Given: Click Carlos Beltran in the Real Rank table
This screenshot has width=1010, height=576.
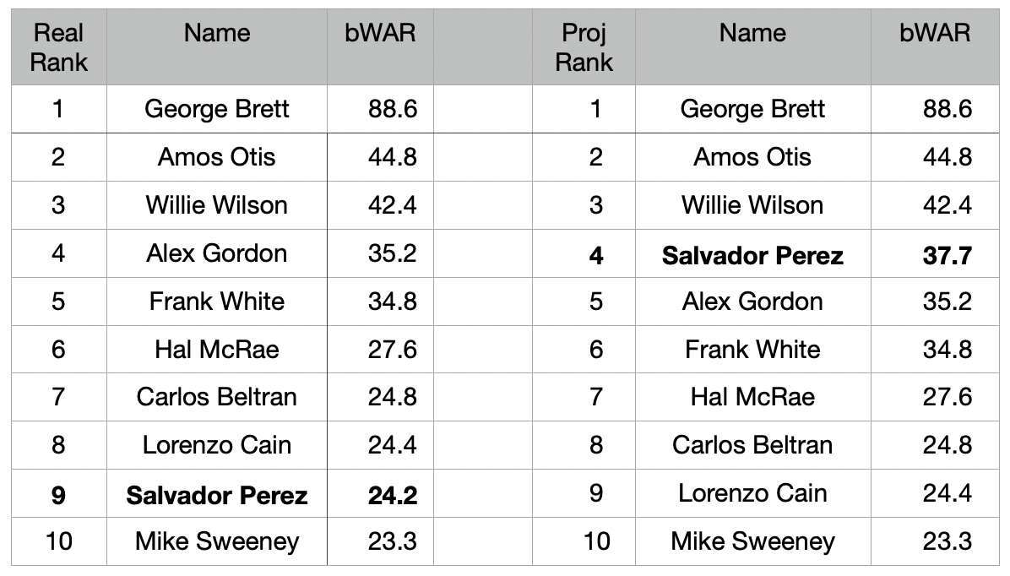Looking at the screenshot, I should click(x=217, y=397).
